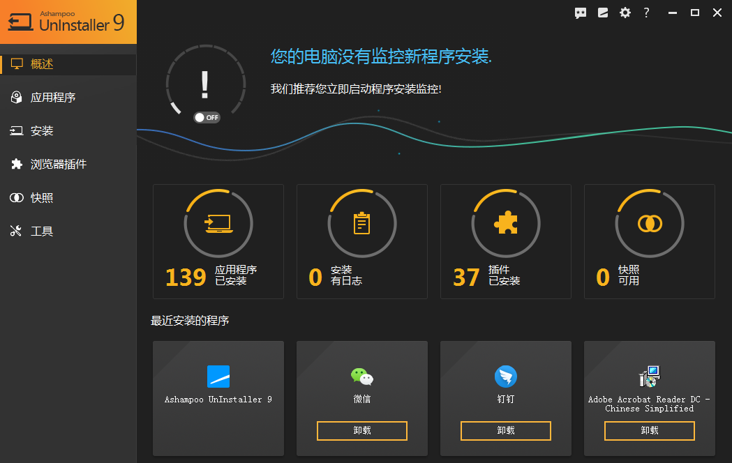The height and width of the screenshot is (463, 732).
Task: Click the 钉钉 name label
Action: (506, 399)
